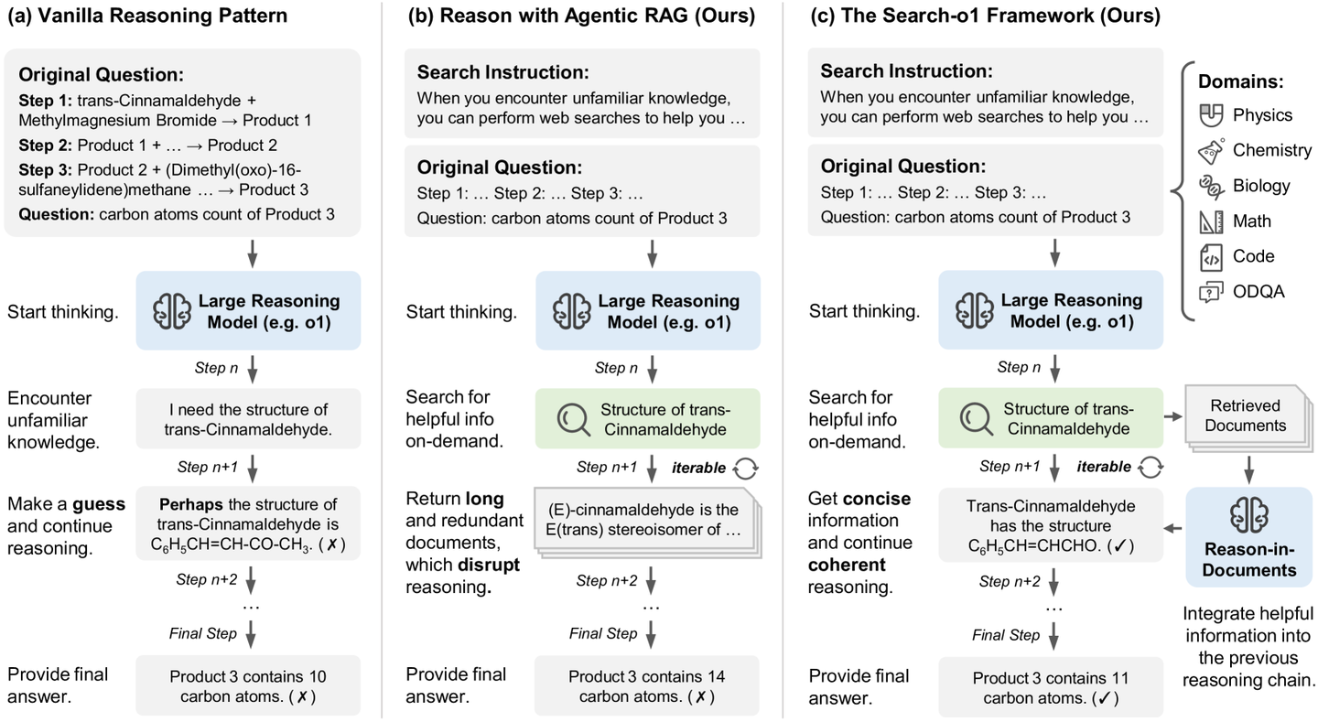The width and height of the screenshot is (1318, 722).
Task: Click the ODQA question bubble icon
Action: tap(1210, 292)
